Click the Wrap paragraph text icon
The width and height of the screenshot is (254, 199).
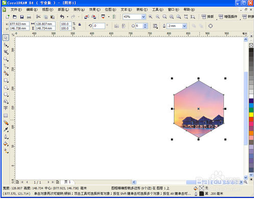[155, 26]
